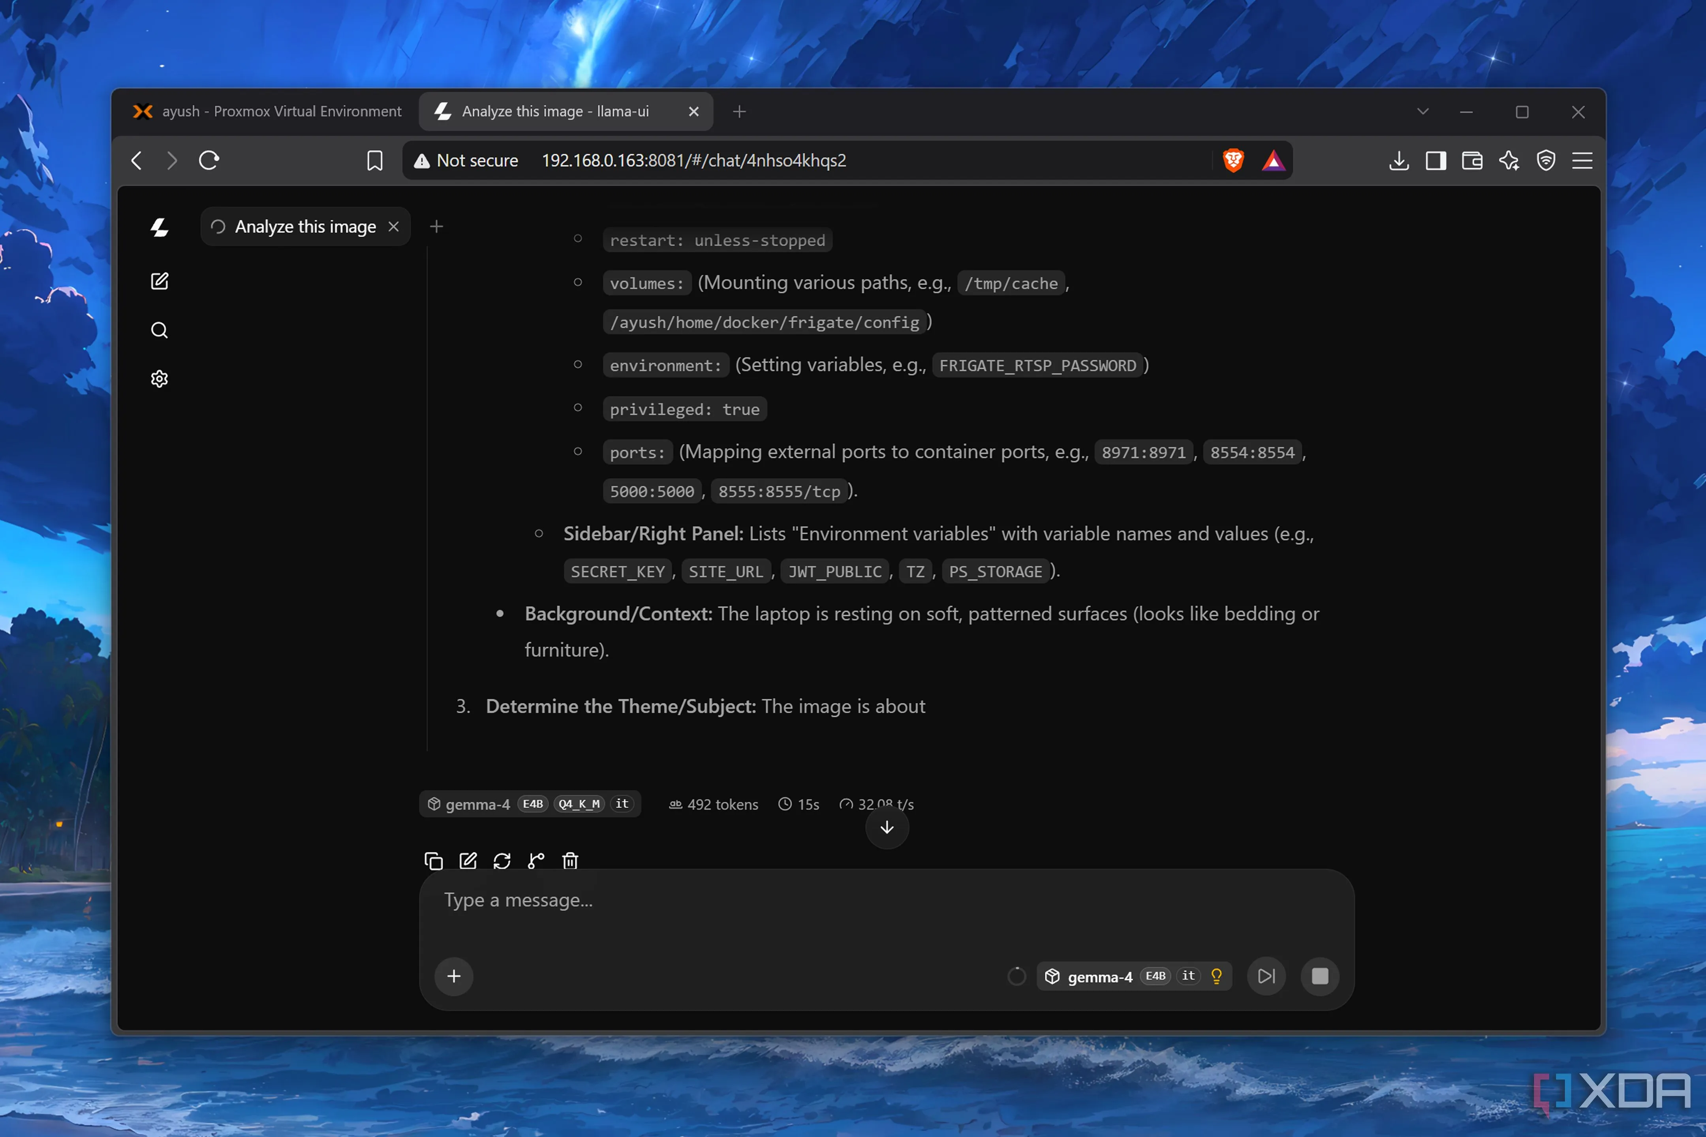The height and width of the screenshot is (1137, 1706).
Task: Click the Q4_K_M quantization tag
Action: coord(579,803)
